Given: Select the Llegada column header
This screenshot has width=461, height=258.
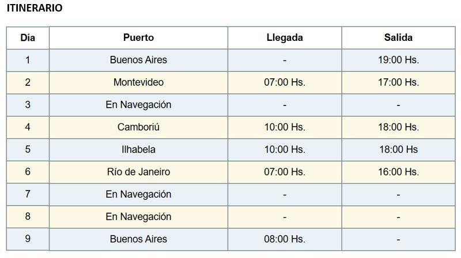Looking at the screenshot, I should [285, 38].
